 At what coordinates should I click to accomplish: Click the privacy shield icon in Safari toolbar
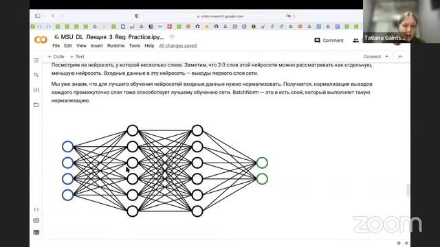(137, 16)
